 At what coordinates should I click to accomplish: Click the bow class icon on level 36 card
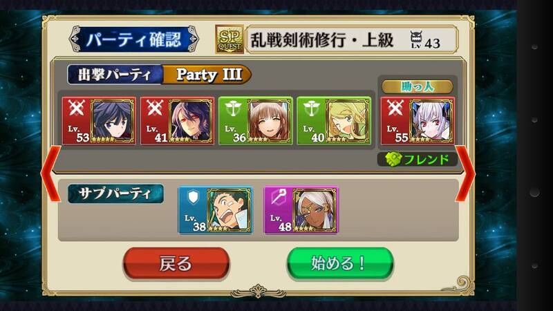tap(233, 108)
